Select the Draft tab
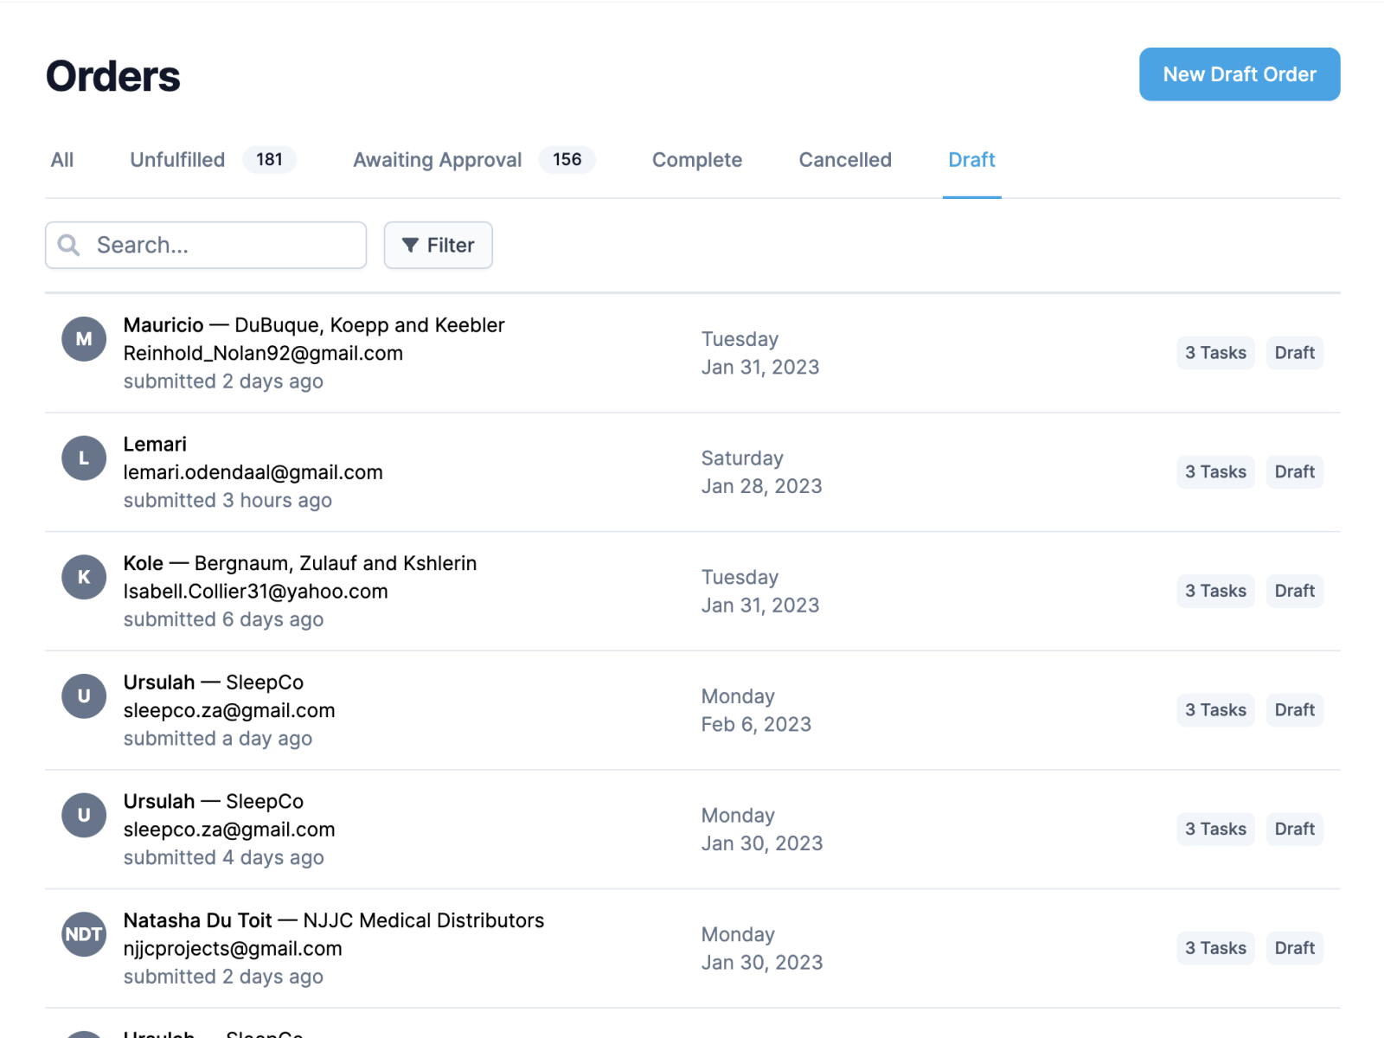Image resolution: width=1384 pixels, height=1038 pixels. pos(971,160)
